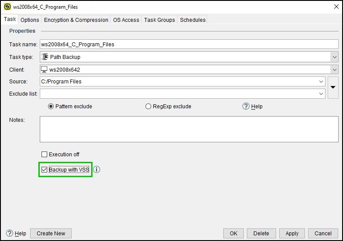Click the Apply button

(292, 233)
